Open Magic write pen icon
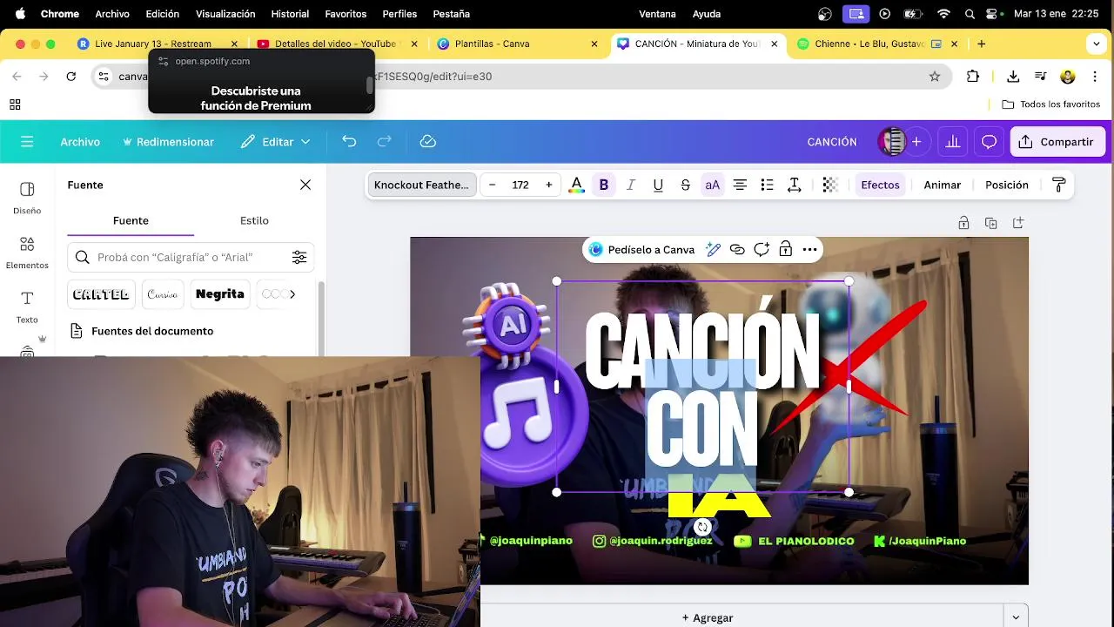This screenshot has width=1114, height=627. coord(713,250)
